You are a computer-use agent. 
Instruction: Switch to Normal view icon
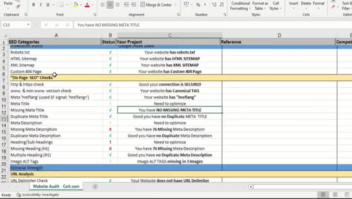tap(323, 194)
